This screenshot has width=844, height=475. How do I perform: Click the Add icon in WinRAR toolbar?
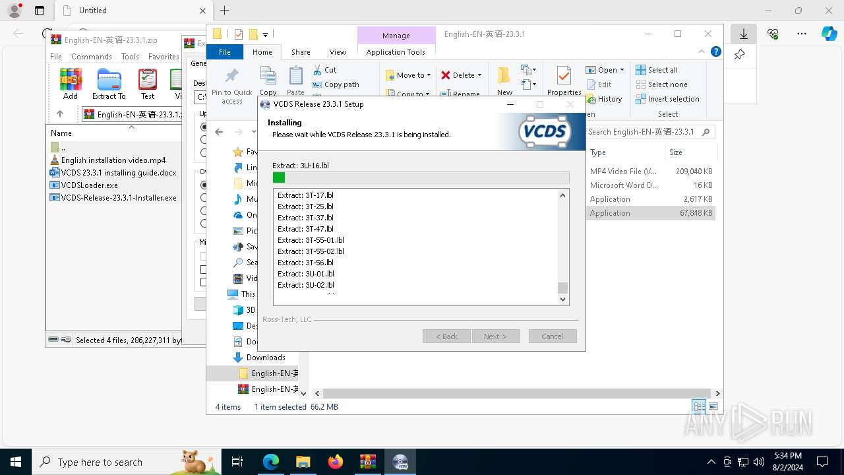click(x=71, y=84)
